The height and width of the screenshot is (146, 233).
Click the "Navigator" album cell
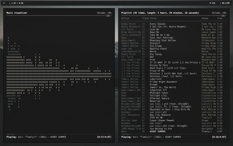pos(207,128)
